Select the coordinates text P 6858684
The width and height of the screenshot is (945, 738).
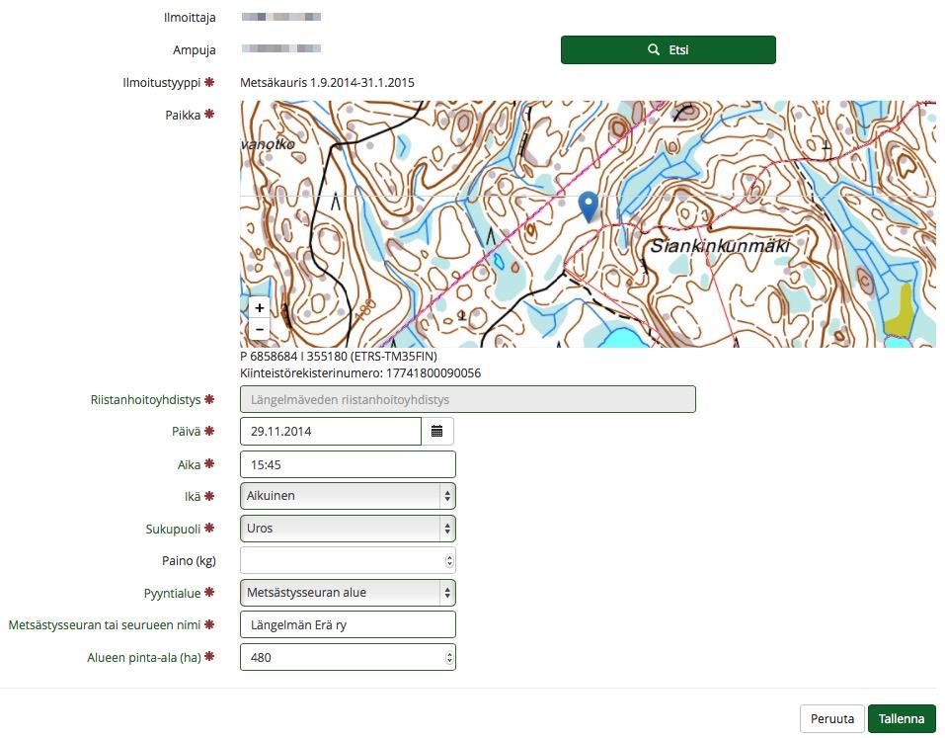click(338, 357)
